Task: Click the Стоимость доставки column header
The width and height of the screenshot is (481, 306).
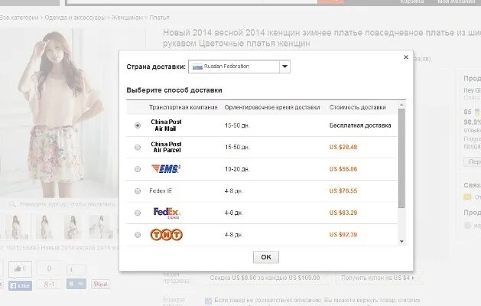Action: [x=357, y=107]
